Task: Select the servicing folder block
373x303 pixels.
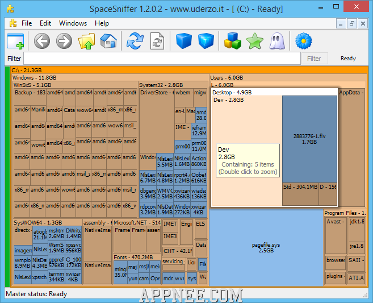Action: (x=173, y=264)
